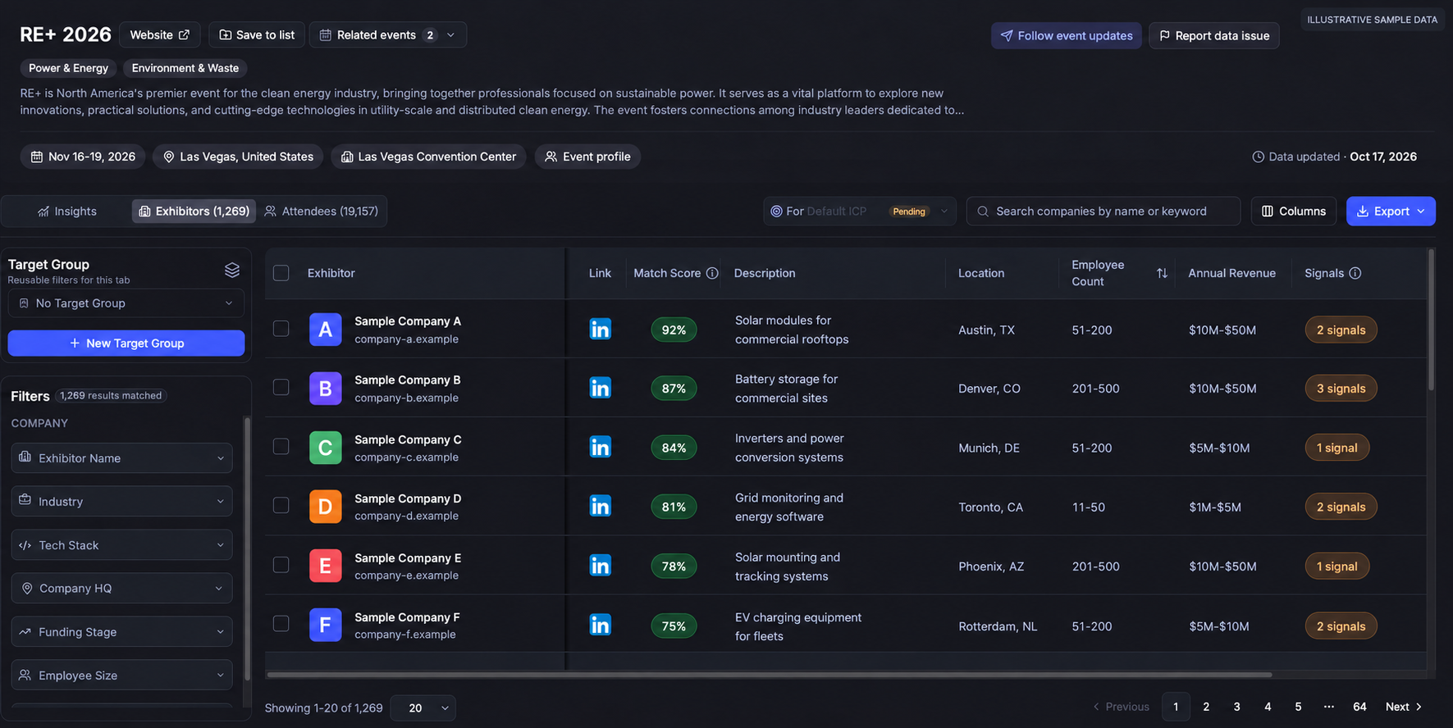Open Sample Company D LinkedIn icon
The width and height of the screenshot is (1453, 728).
coord(600,506)
